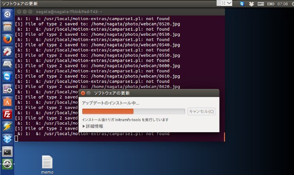The height and width of the screenshot is (175, 294).
Task: Click the terminal line ending 0610.jpg
Action: pos(97,77)
